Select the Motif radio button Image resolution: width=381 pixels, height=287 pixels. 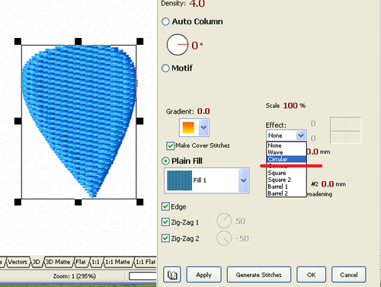click(165, 68)
